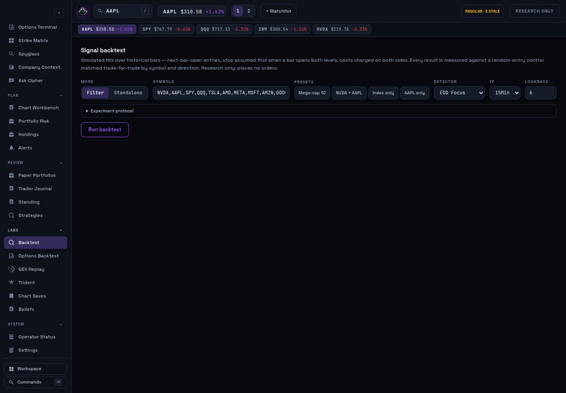Click the Strike Matrix grid icon
The width and height of the screenshot is (566, 393).
click(11, 41)
